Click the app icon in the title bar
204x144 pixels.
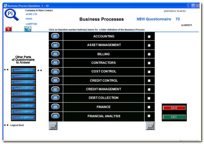pyautogui.click(x=5, y=6)
